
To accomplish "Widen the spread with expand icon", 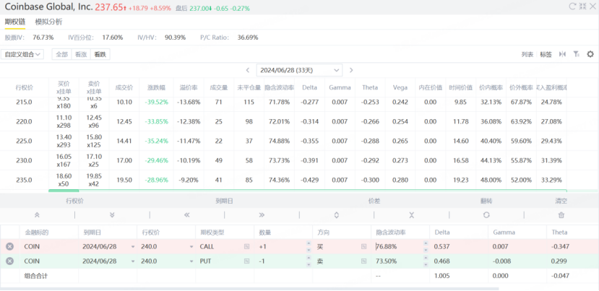I will click(337, 215).
